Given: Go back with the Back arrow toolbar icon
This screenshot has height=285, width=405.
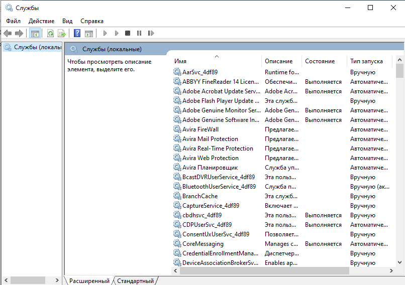Looking at the screenshot, I should [x=8, y=33].
